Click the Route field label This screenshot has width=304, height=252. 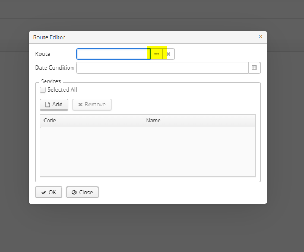tap(43, 54)
